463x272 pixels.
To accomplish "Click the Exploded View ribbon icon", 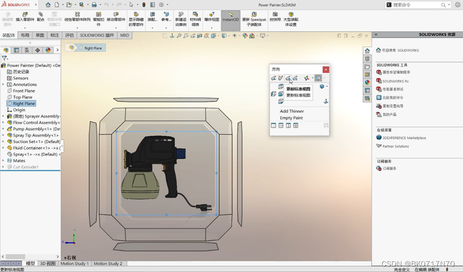I will coord(212,17).
